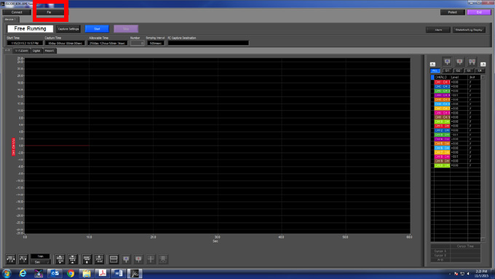Select the device 1 tab
Screen dimensions: 495x279
(11, 19)
